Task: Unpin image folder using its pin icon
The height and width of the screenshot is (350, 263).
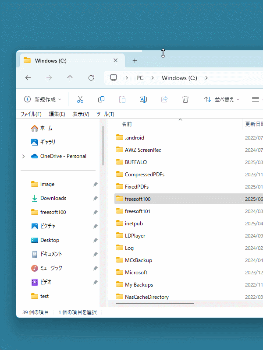Action: tap(96, 184)
